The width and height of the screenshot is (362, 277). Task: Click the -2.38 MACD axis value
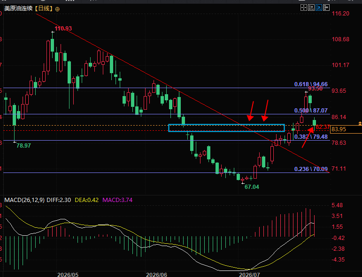click(338, 249)
